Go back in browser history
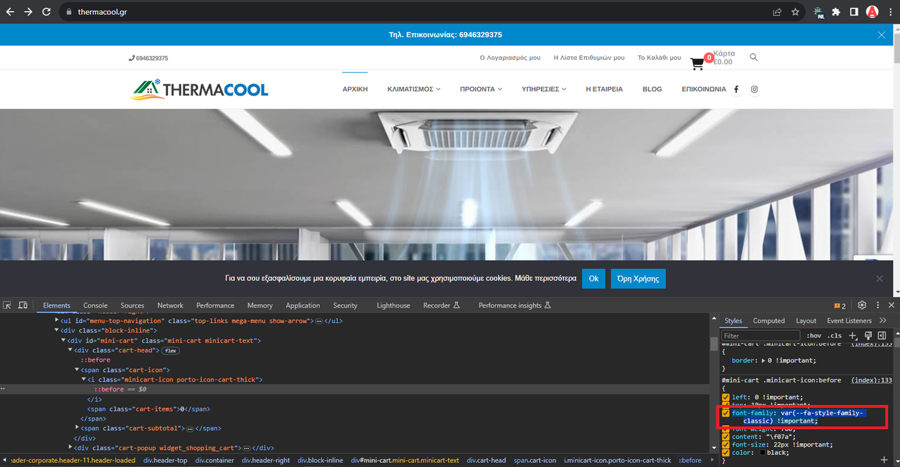900x467 pixels. (10, 12)
